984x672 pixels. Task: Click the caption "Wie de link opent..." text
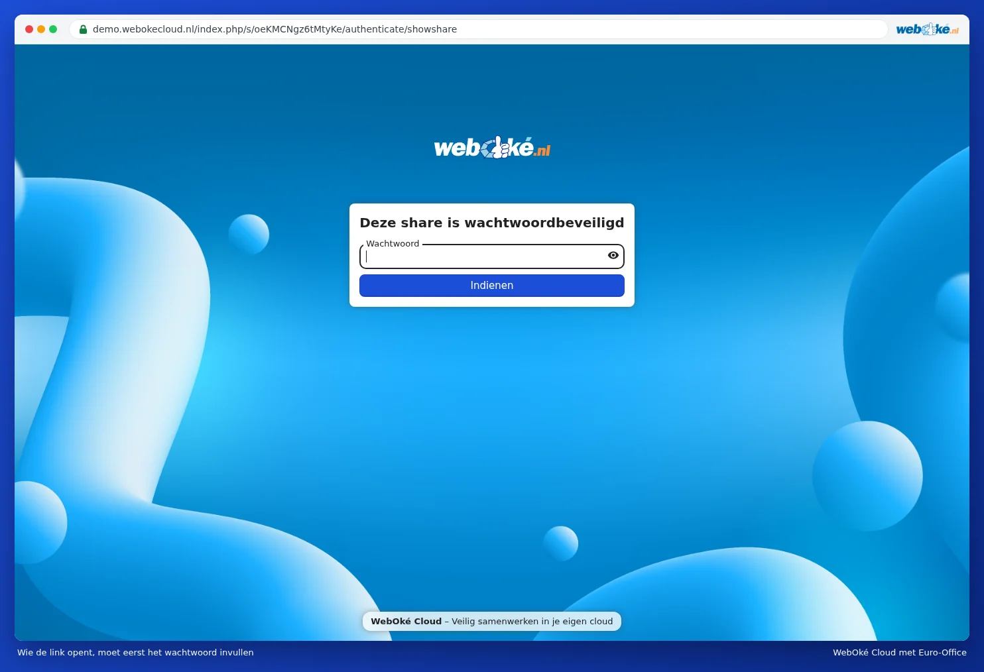(135, 653)
